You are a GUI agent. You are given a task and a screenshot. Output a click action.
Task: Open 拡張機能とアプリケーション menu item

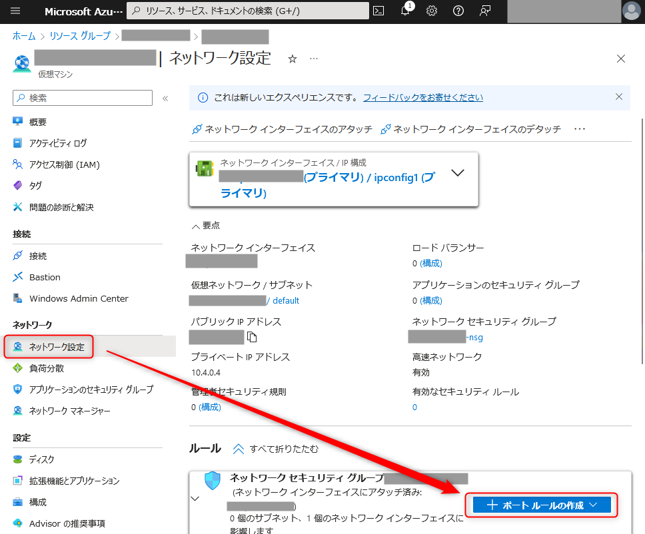point(66,481)
